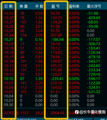Screen dimensions: 107x120
Task: Click the 日期 column header
Action: coord(8,6)
